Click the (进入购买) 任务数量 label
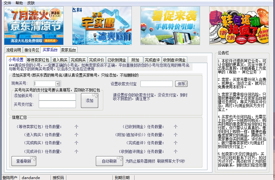 tap(42, 135)
